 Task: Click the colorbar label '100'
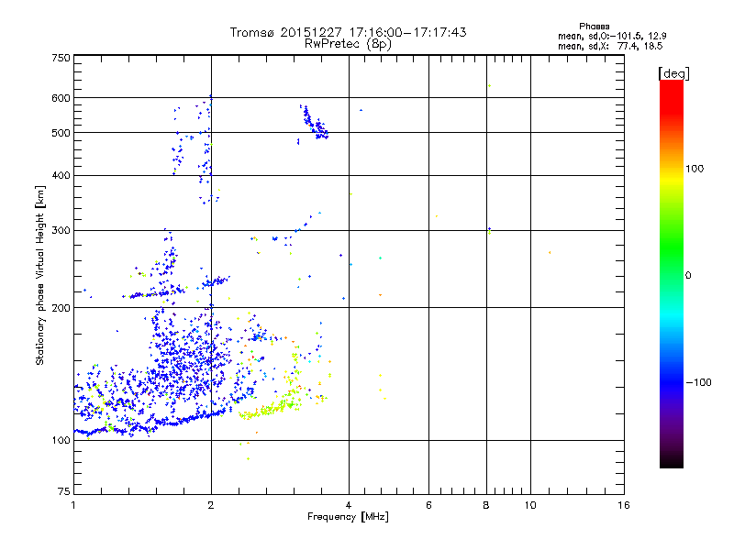click(695, 169)
